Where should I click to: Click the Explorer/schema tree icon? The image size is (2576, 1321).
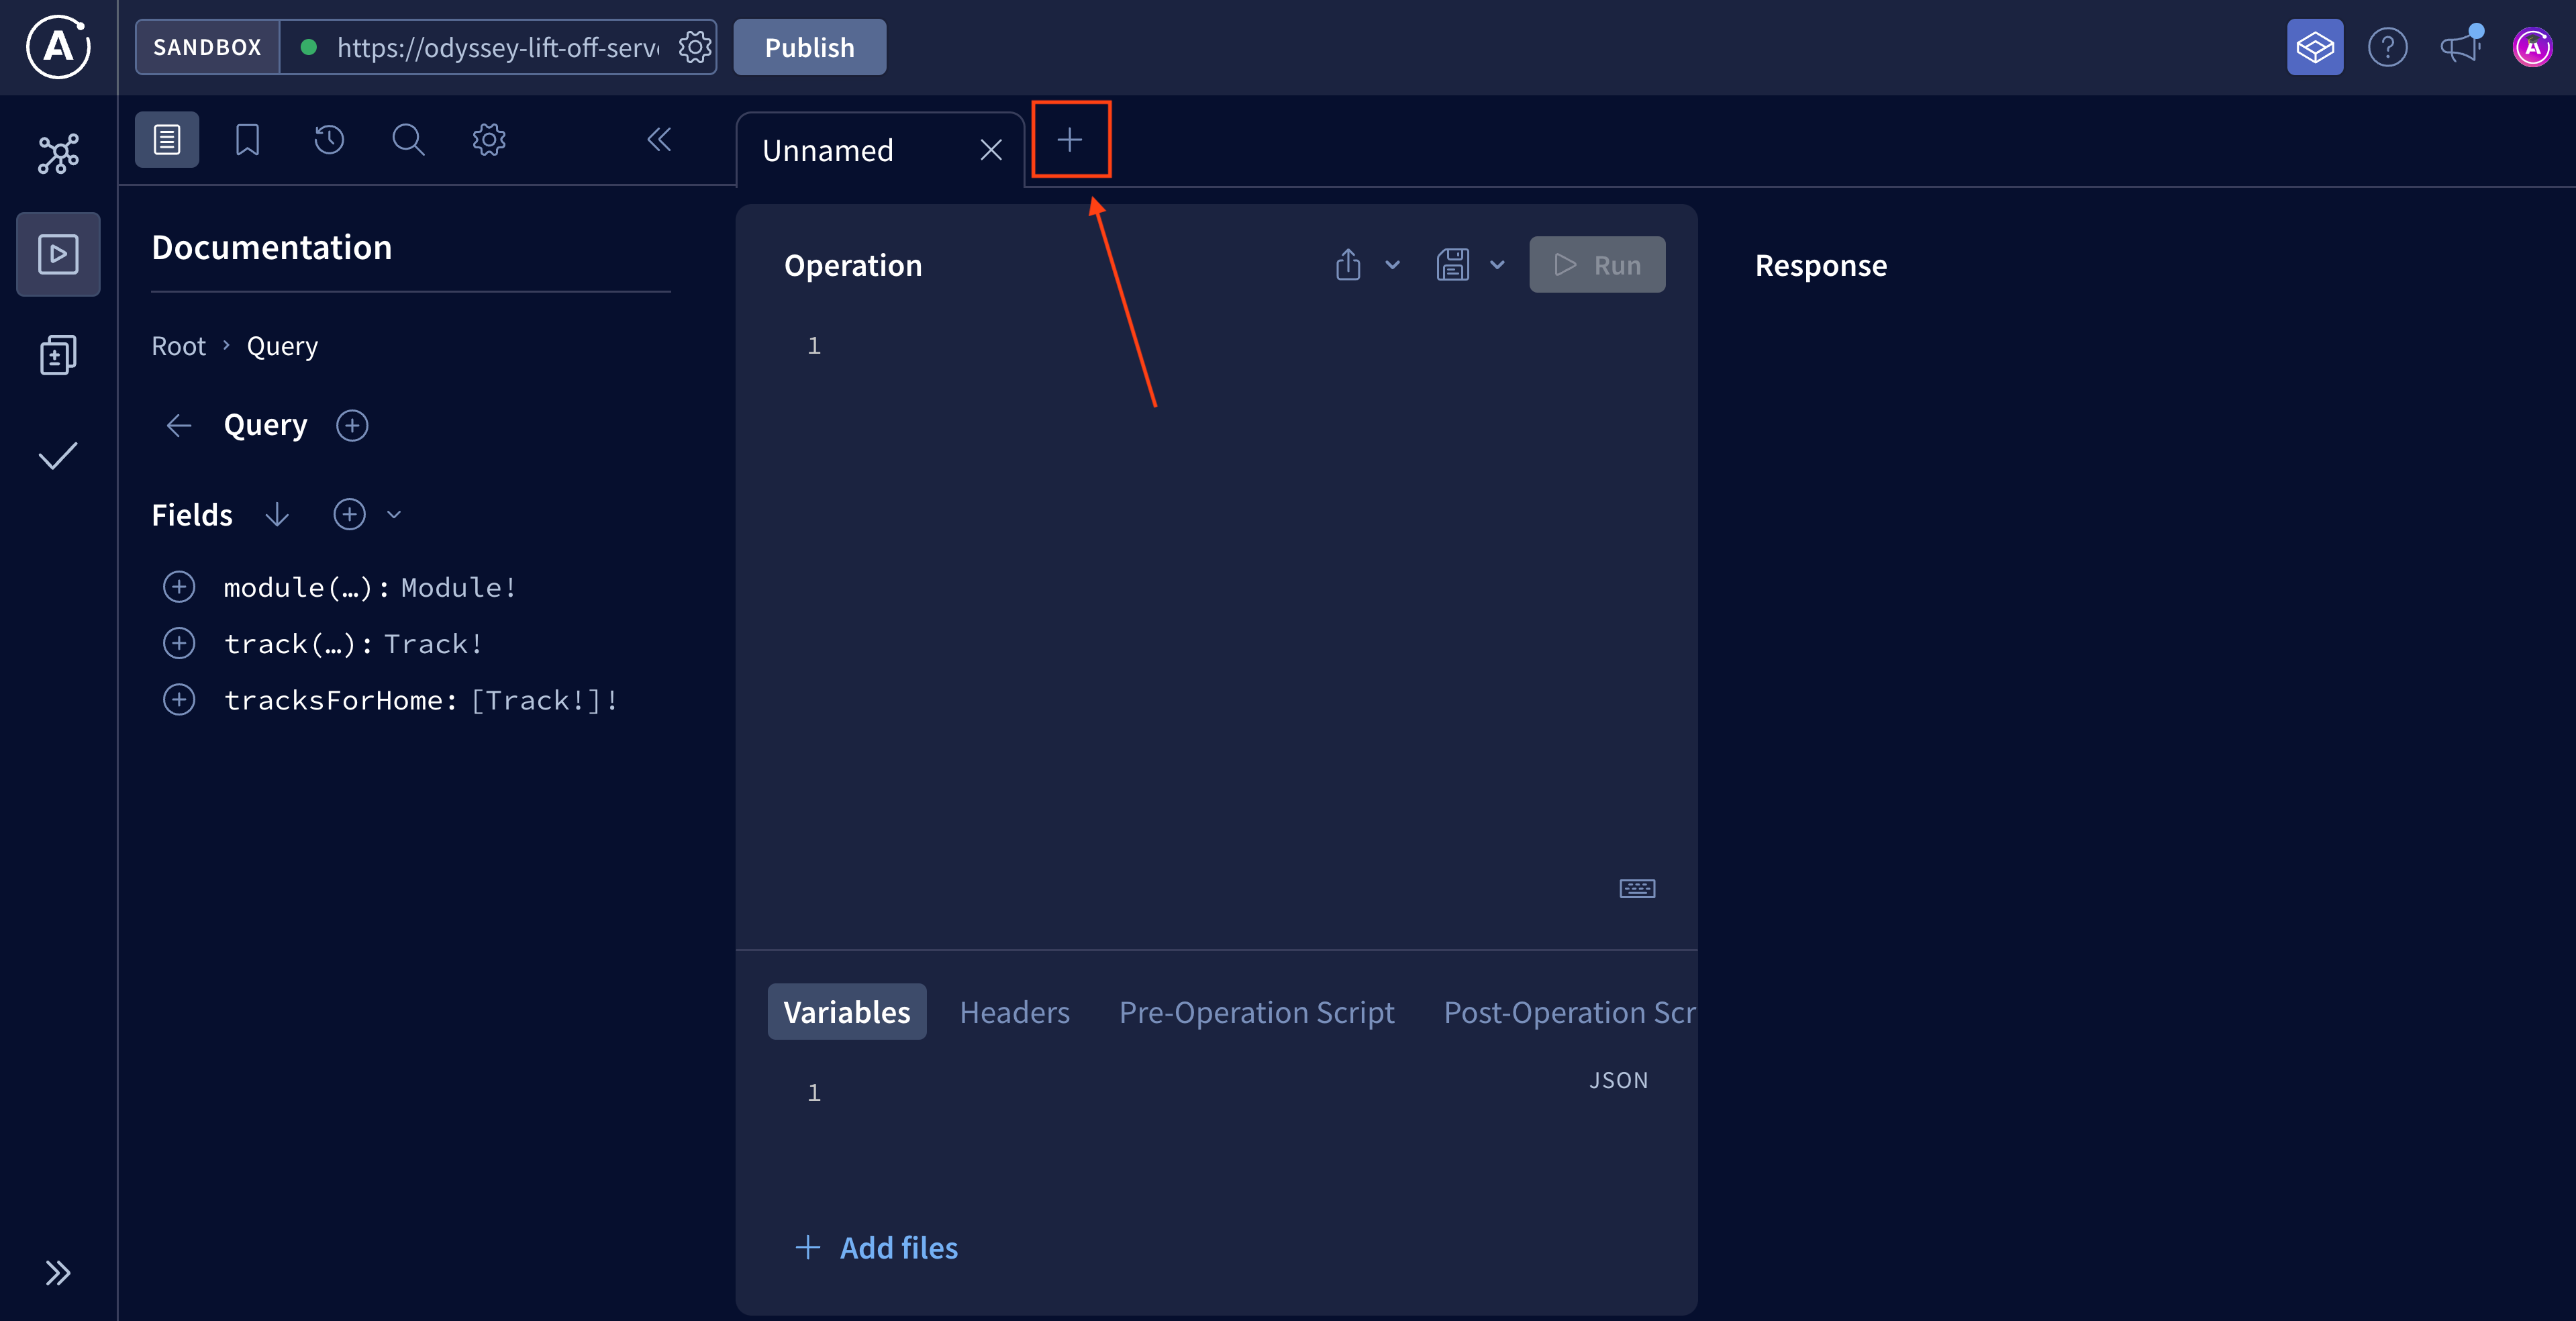point(59,153)
